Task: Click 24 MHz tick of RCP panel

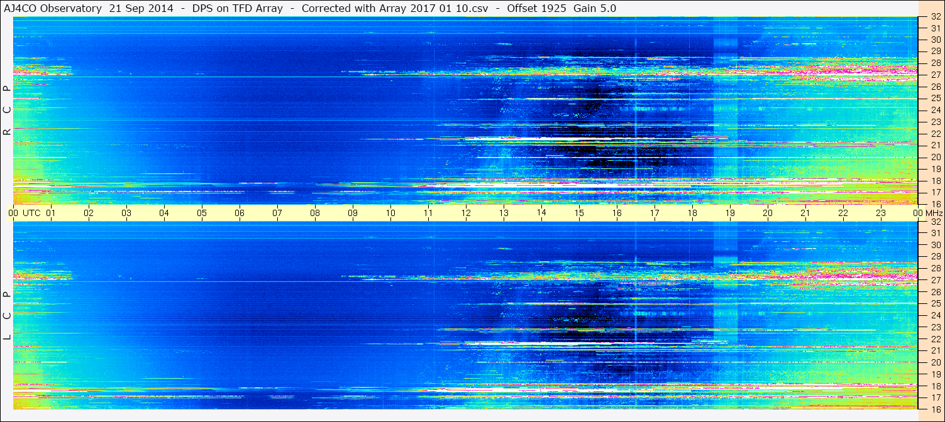Action: point(936,110)
